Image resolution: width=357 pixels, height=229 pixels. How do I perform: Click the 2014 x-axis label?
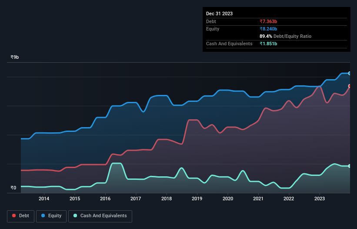tap(44, 199)
